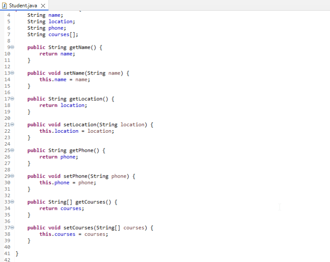Screen dimensions: 330x262
Task: Click the class closing brace on line 41
Action: coord(17,253)
